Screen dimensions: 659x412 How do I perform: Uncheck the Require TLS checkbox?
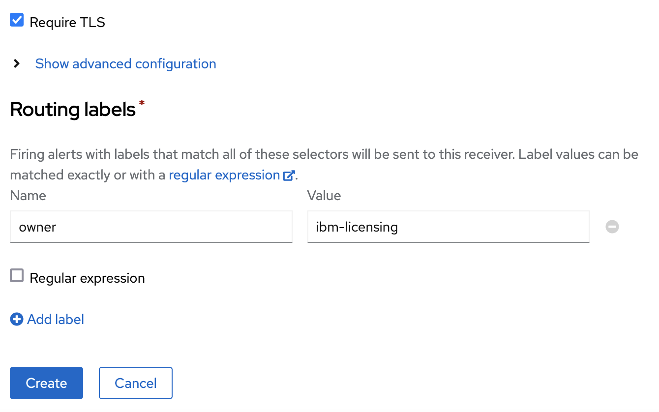[16, 20]
